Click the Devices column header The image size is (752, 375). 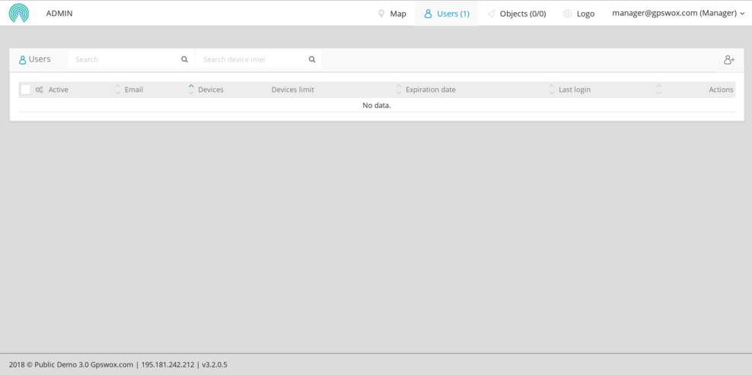click(211, 90)
